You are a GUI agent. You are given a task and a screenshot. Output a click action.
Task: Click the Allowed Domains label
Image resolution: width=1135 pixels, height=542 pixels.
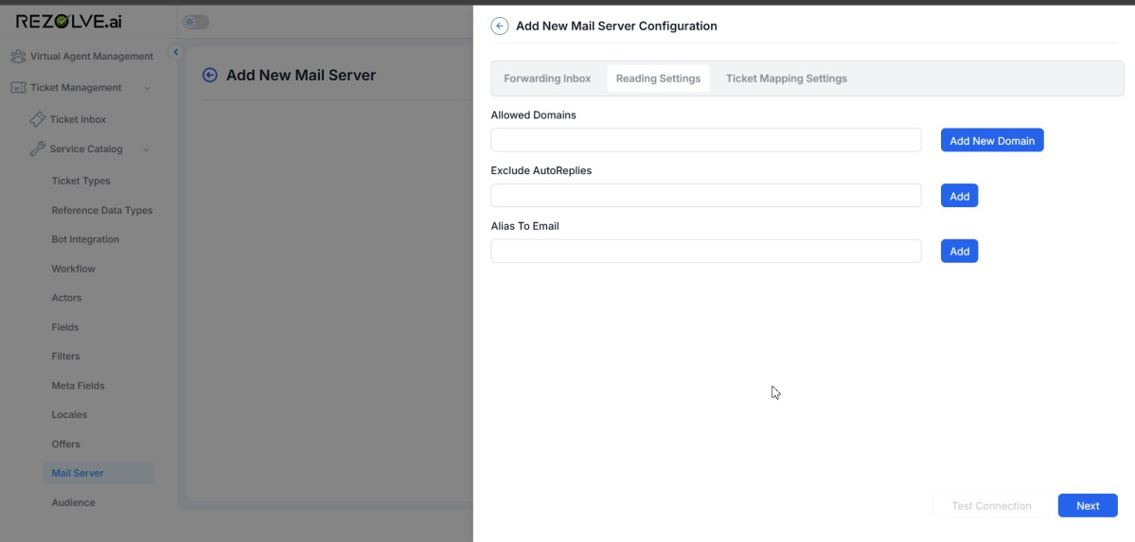point(534,115)
